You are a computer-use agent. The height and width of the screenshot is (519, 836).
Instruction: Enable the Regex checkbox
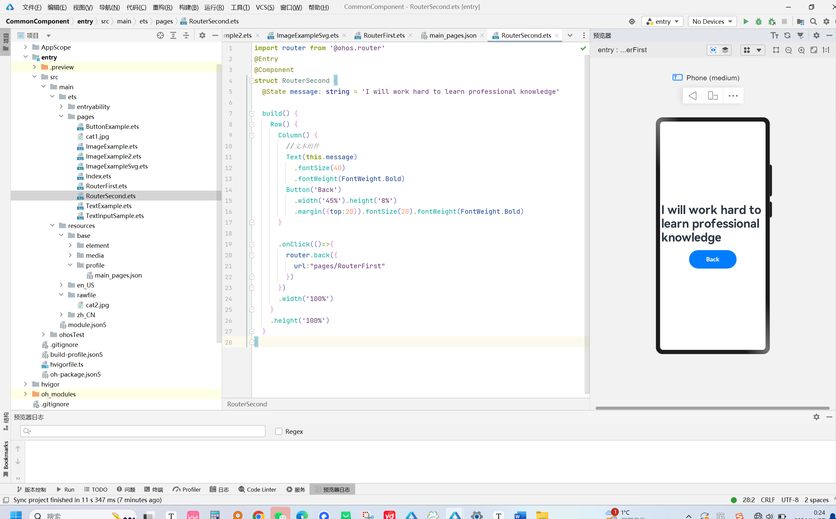pos(279,431)
